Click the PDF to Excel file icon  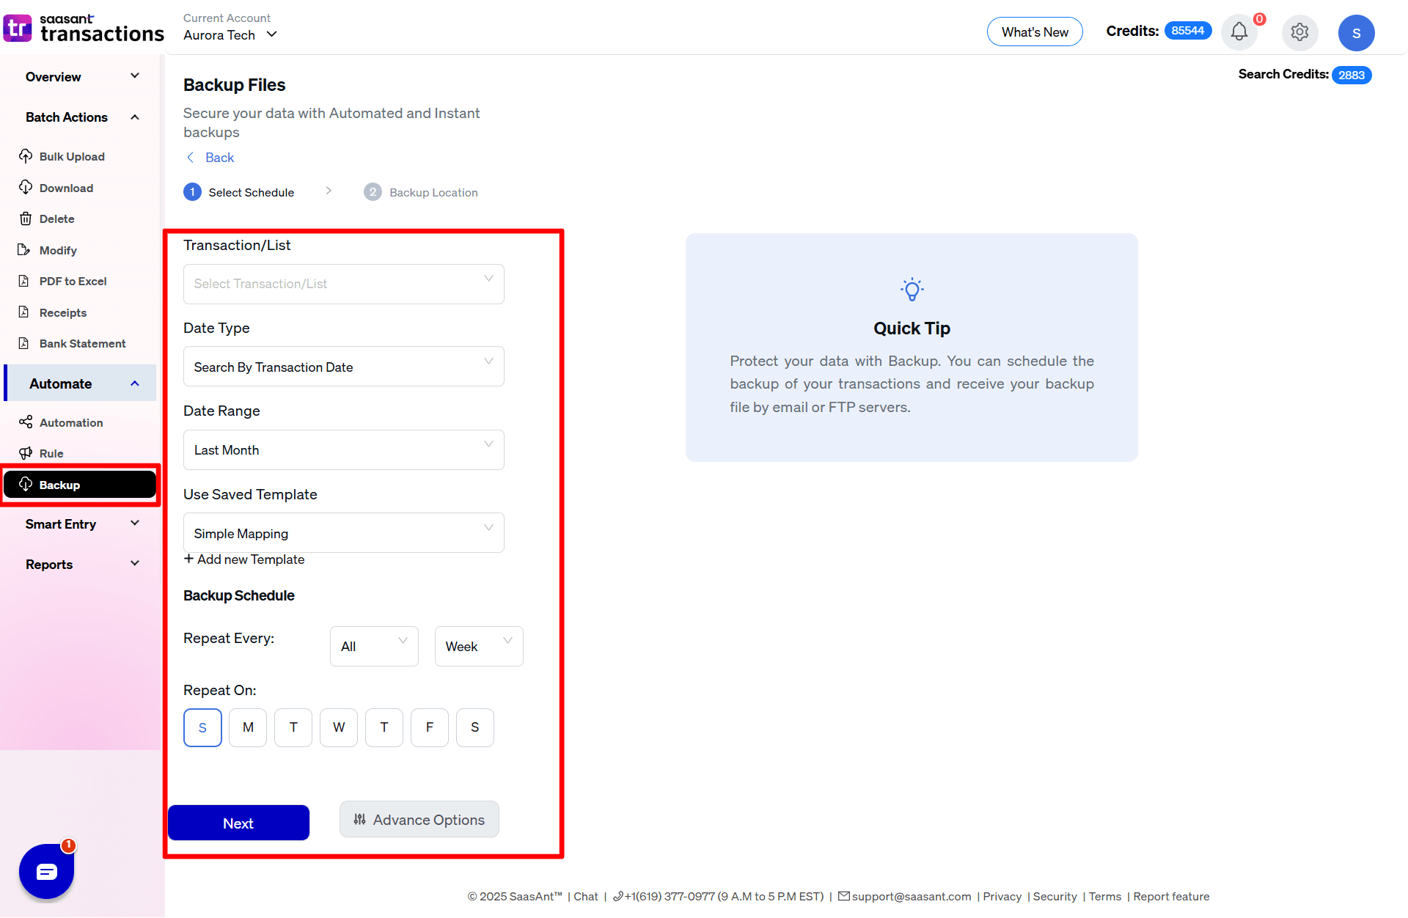coord(24,281)
